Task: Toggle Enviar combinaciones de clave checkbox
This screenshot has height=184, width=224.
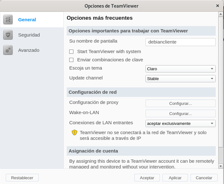Action: tap(71, 60)
